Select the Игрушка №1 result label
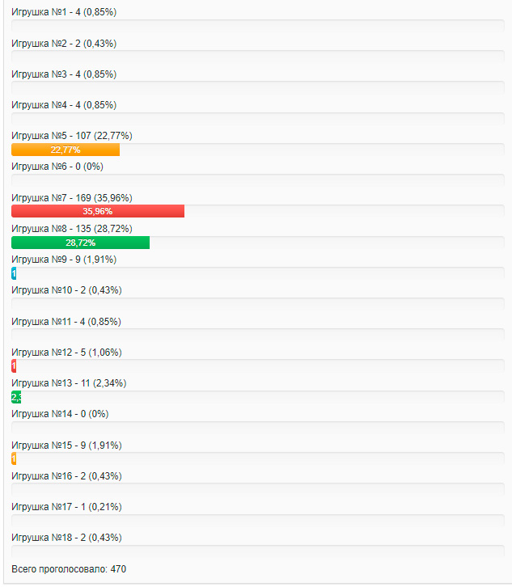Image resolution: width=512 pixels, height=587 pixels. [64, 12]
